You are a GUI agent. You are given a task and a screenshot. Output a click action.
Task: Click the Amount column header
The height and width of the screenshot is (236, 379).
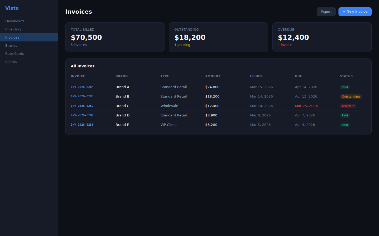click(x=213, y=76)
